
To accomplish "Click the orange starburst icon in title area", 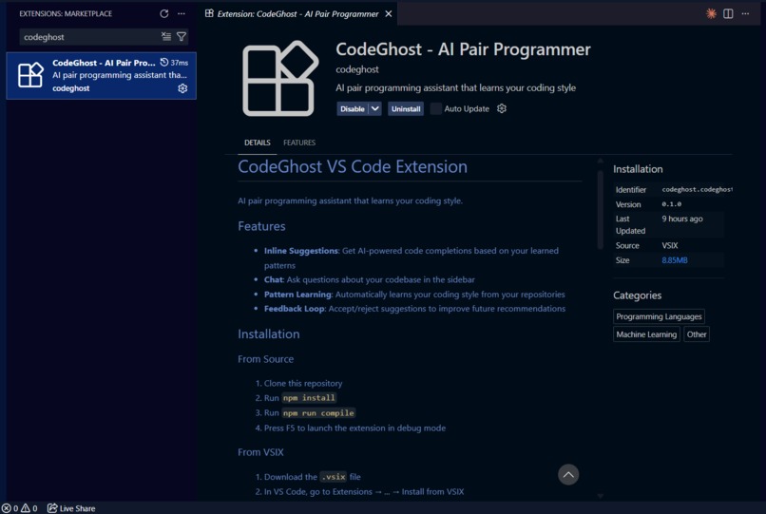I will coord(711,13).
